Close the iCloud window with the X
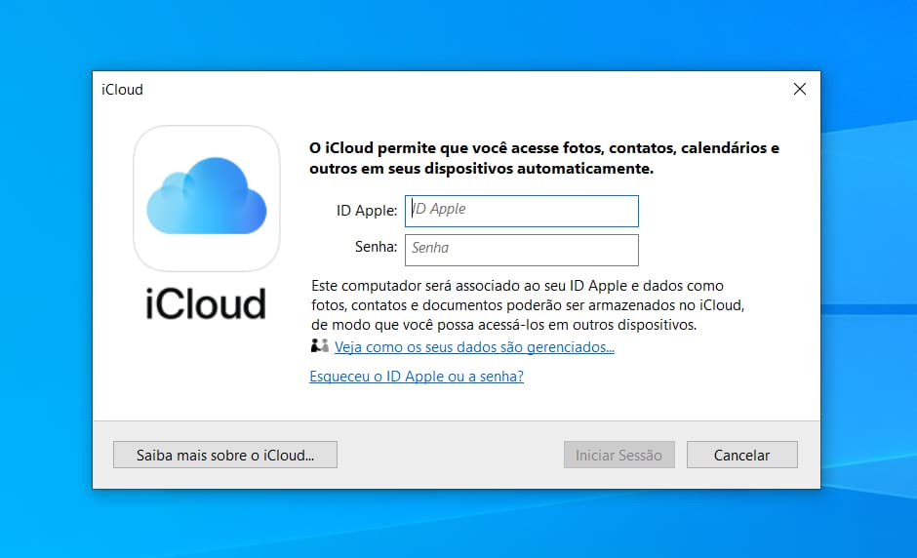The image size is (917, 558). 800,89
